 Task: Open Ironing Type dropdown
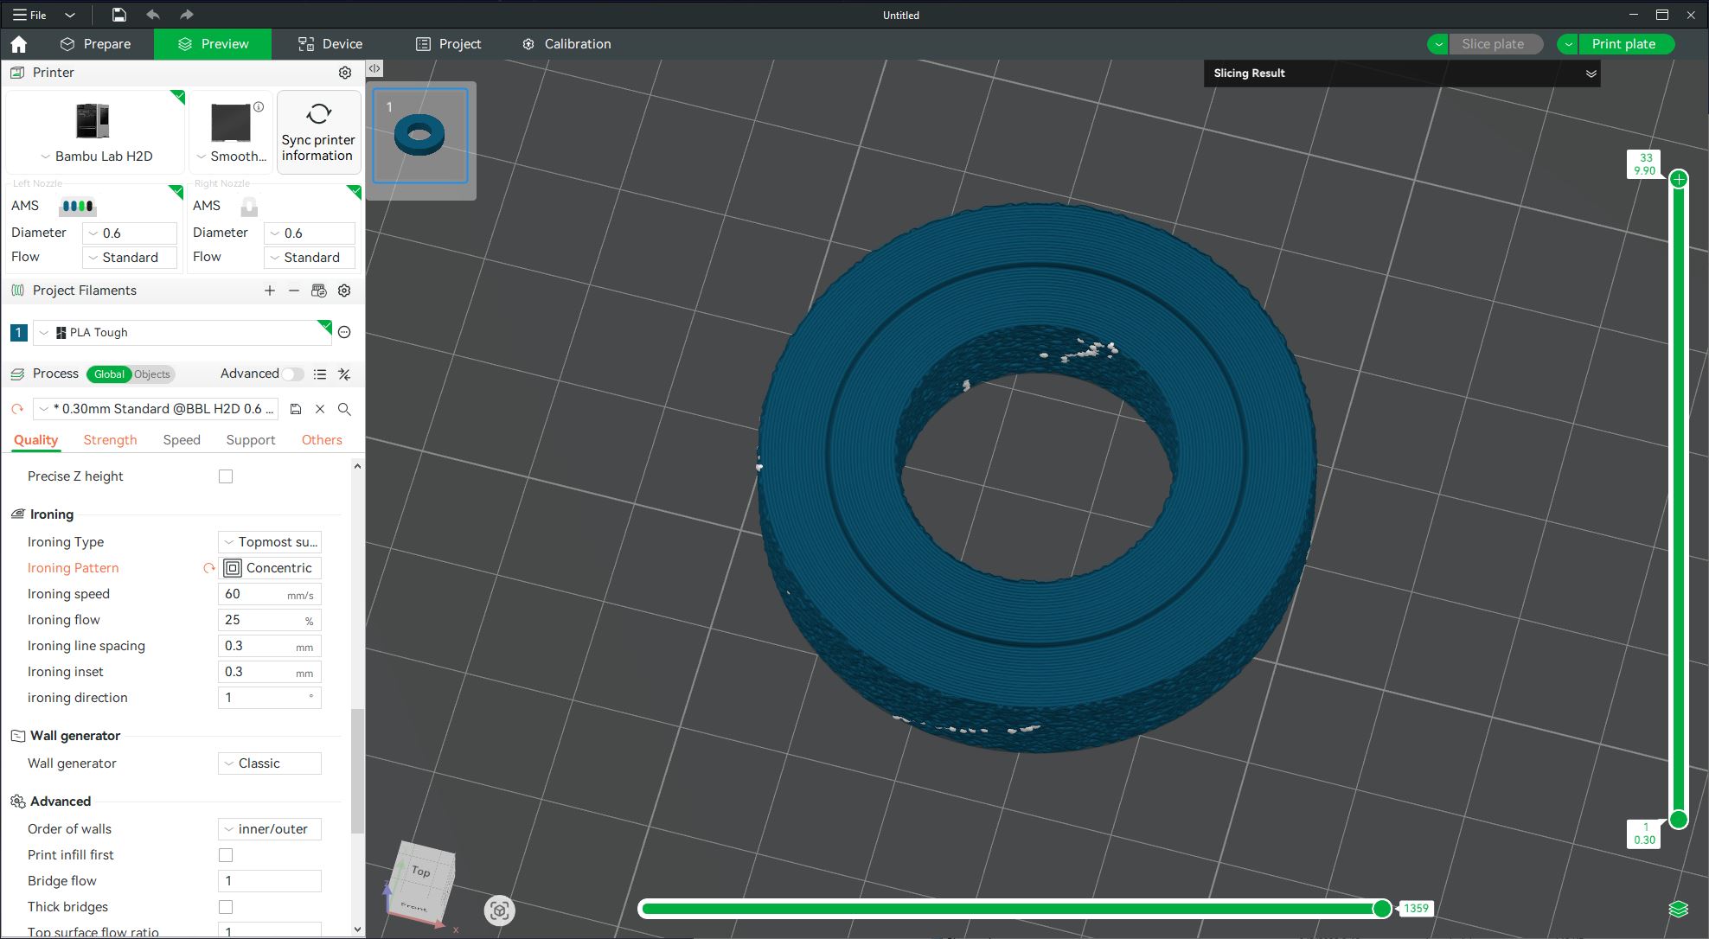(270, 542)
